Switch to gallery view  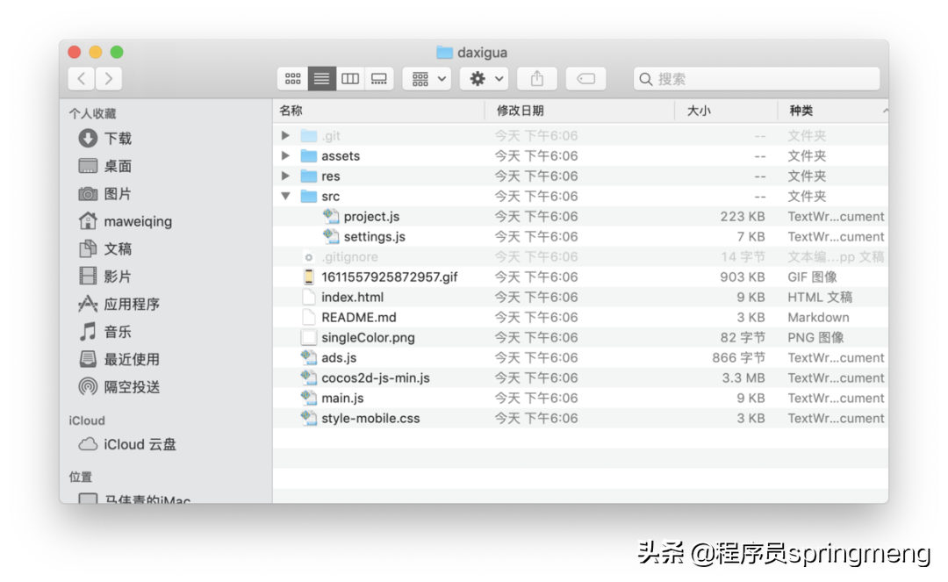(x=379, y=79)
